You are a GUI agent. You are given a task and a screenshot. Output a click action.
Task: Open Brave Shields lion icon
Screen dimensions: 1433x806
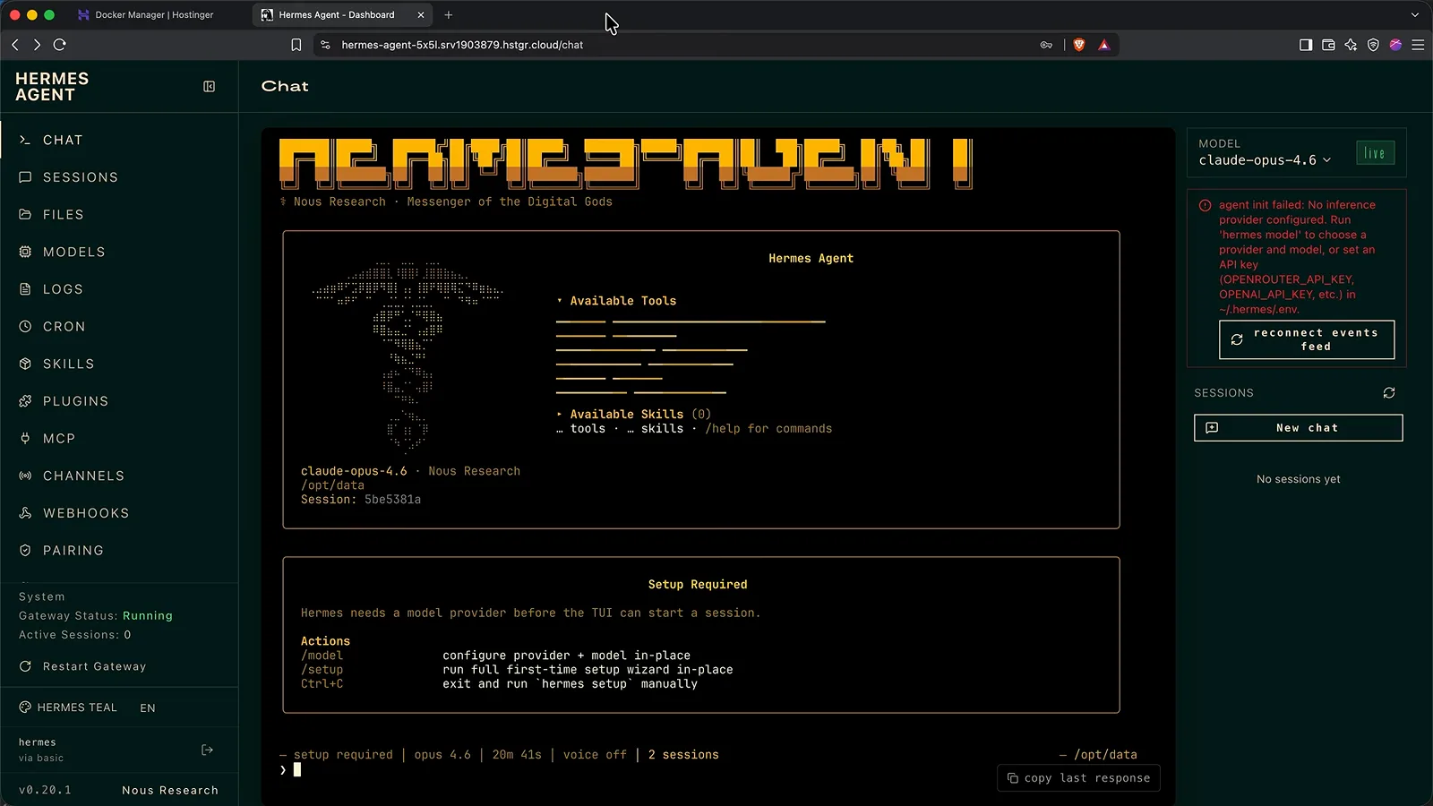(1079, 45)
